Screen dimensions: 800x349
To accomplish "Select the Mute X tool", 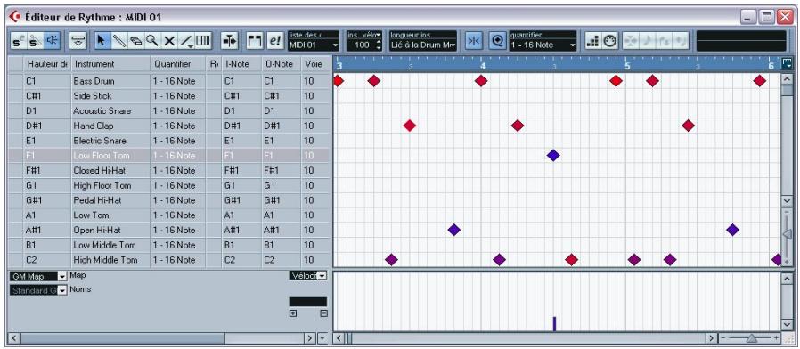I will tap(169, 41).
